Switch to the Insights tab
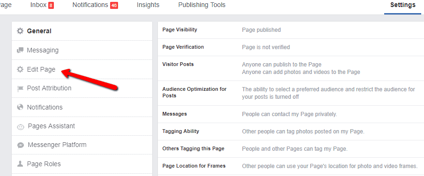The height and width of the screenshot is (176, 424). pyautogui.click(x=148, y=5)
